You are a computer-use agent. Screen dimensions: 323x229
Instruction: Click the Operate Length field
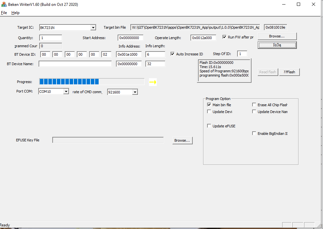(203, 38)
